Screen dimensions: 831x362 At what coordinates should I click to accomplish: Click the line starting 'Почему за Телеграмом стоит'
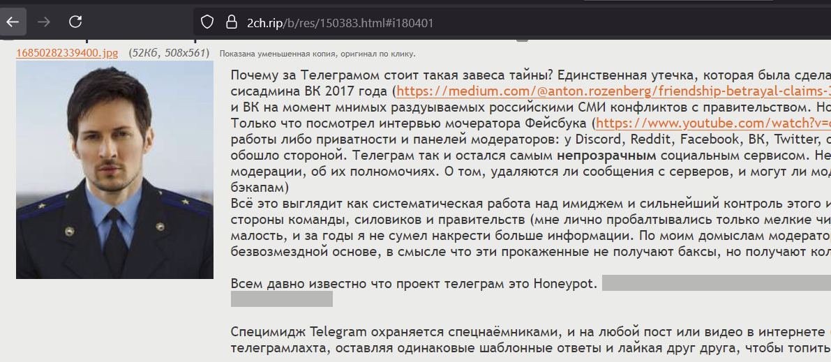[530, 75]
